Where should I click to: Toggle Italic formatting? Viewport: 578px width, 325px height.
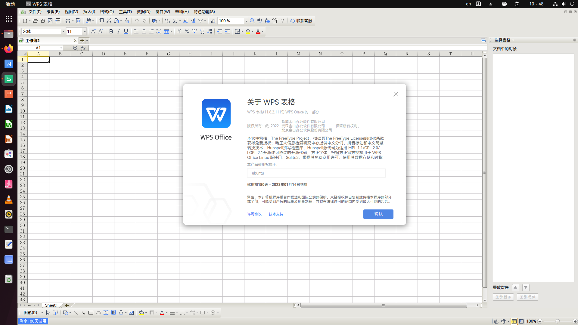119,31
